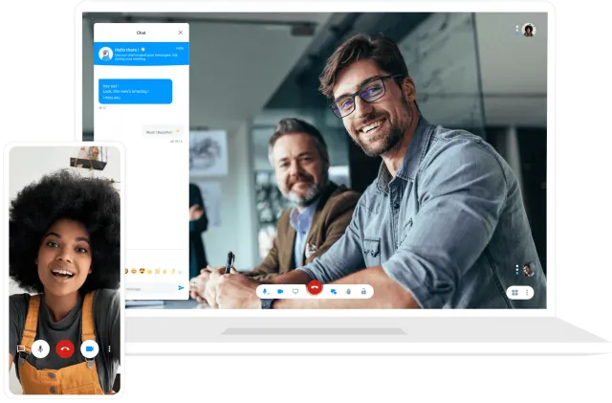This screenshot has width=612, height=403.
Task: Open three-dot menu beside bottom-right thumbnail
Action: (517, 269)
